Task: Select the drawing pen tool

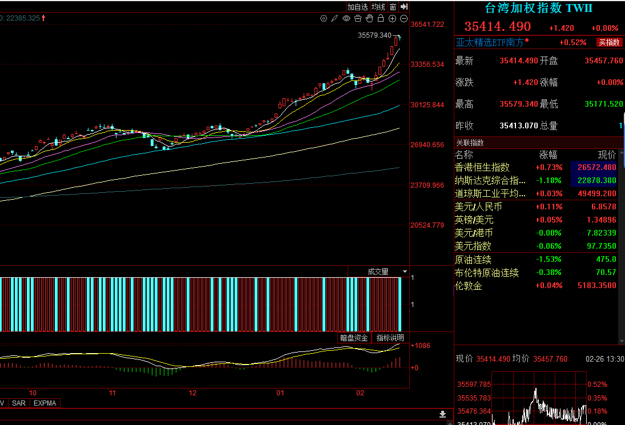Action: [x=335, y=18]
